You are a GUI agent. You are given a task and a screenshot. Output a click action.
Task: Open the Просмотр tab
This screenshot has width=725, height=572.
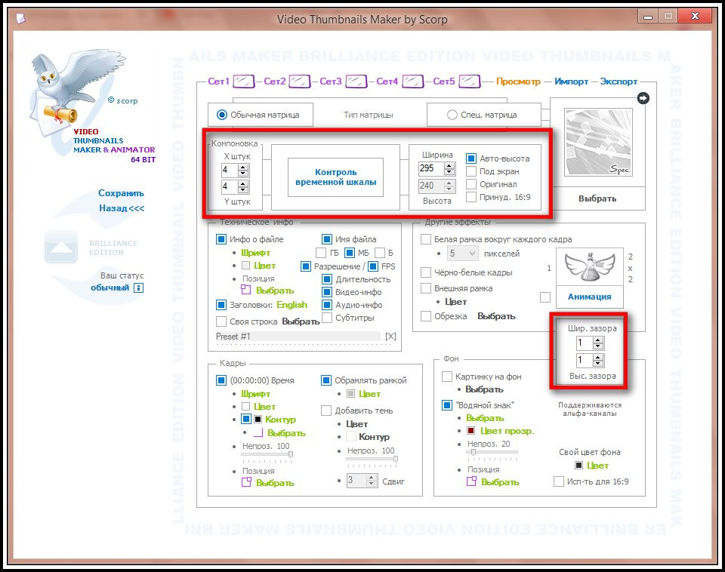(518, 81)
